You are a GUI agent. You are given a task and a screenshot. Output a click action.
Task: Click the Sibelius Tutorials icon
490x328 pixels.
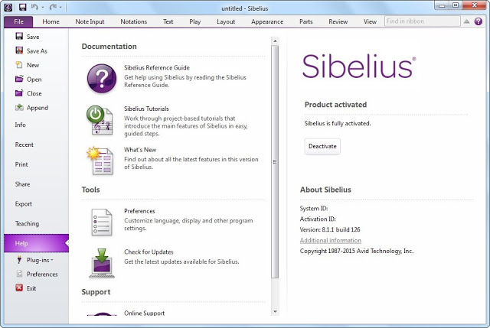click(x=100, y=120)
